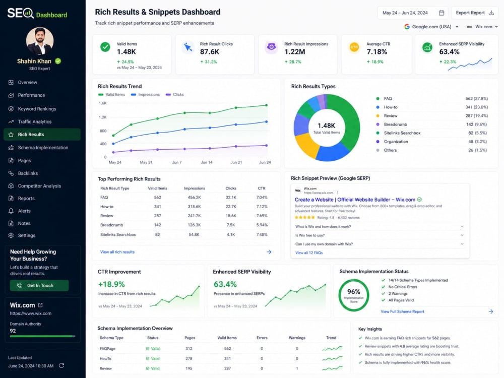
Task: Toggle the Clicks legend in trend chart
Action: (174, 95)
